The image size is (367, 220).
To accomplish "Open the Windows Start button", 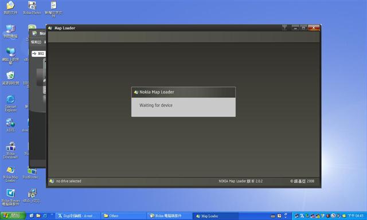I will tap(13, 215).
